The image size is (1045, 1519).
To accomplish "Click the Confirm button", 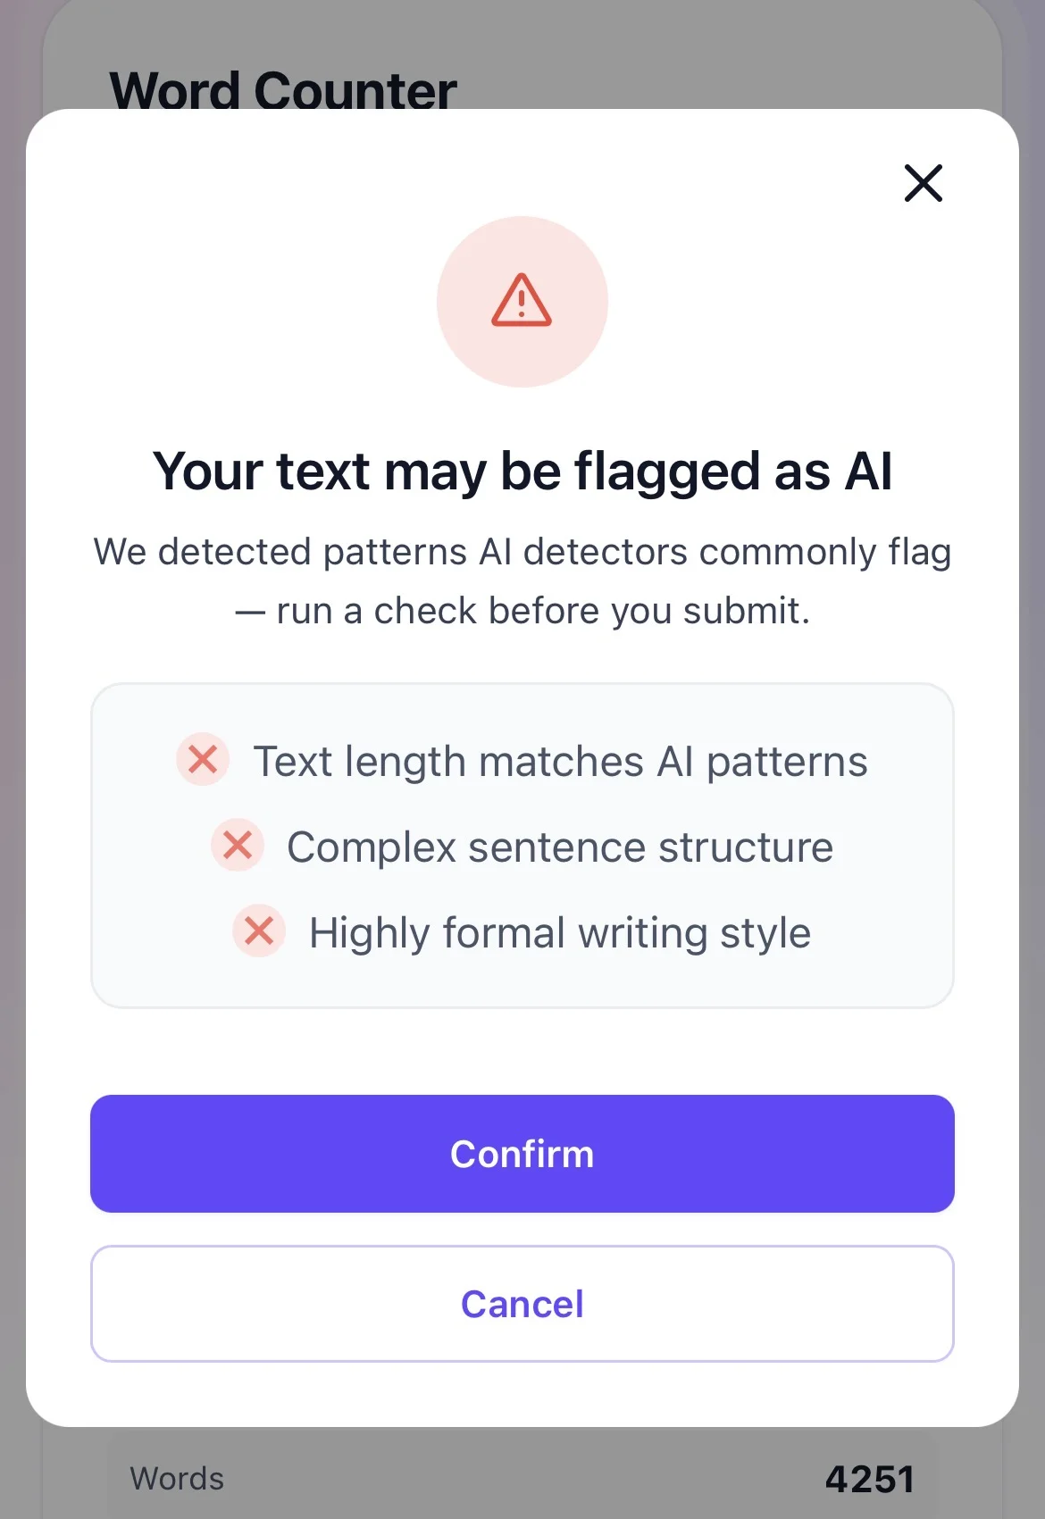I will click(522, 1154).
